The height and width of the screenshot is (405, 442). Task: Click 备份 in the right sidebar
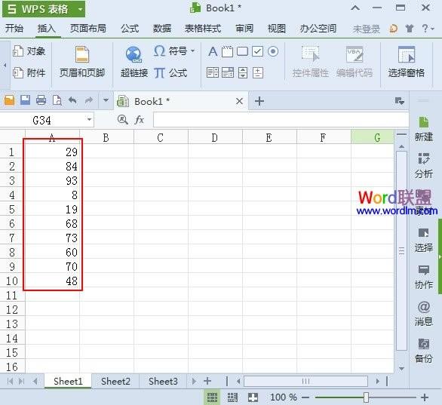[423, 351]
